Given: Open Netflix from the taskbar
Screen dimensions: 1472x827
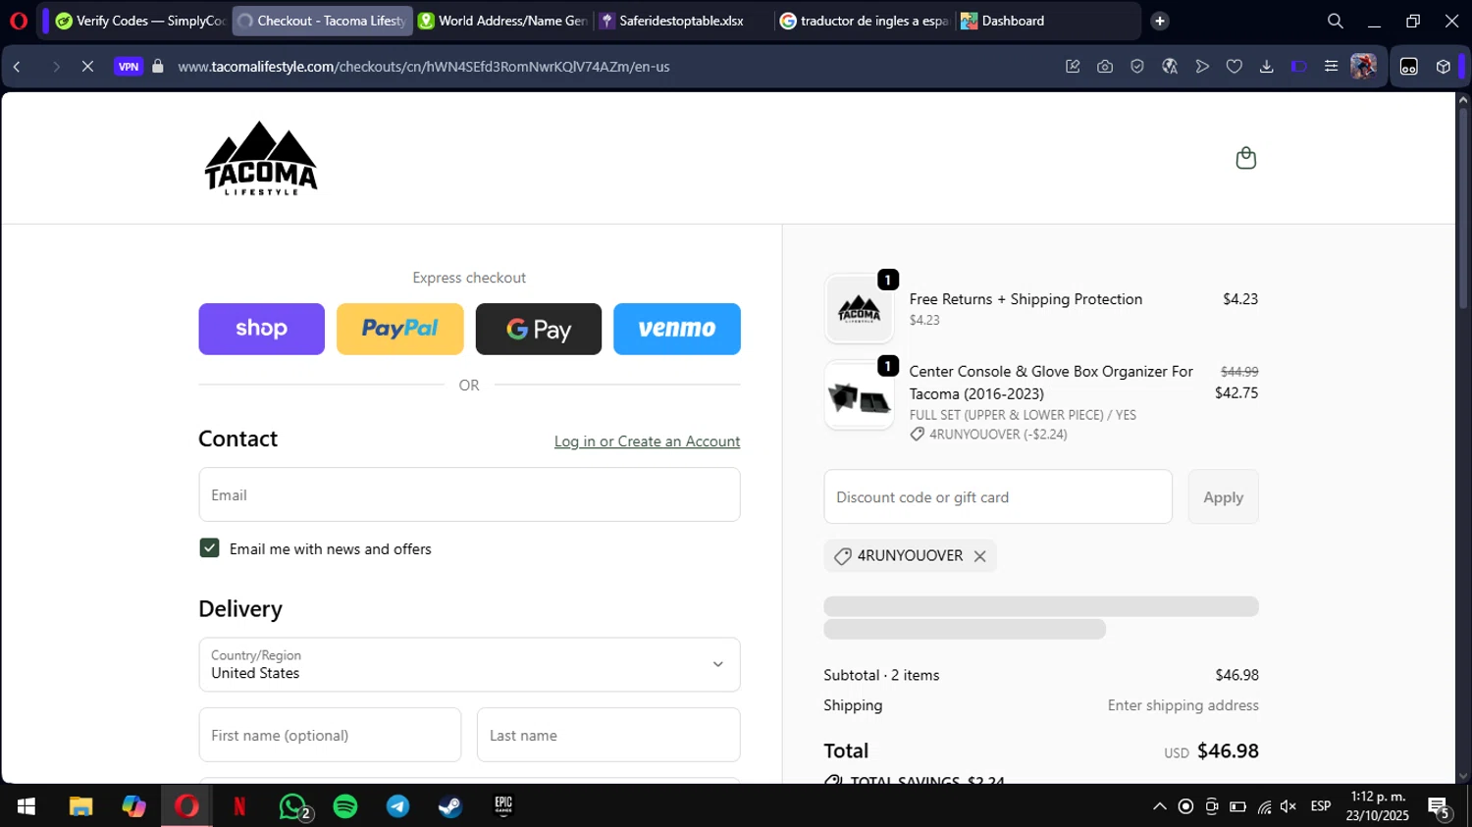Looking at the screenshot, I should coord(239,806).
